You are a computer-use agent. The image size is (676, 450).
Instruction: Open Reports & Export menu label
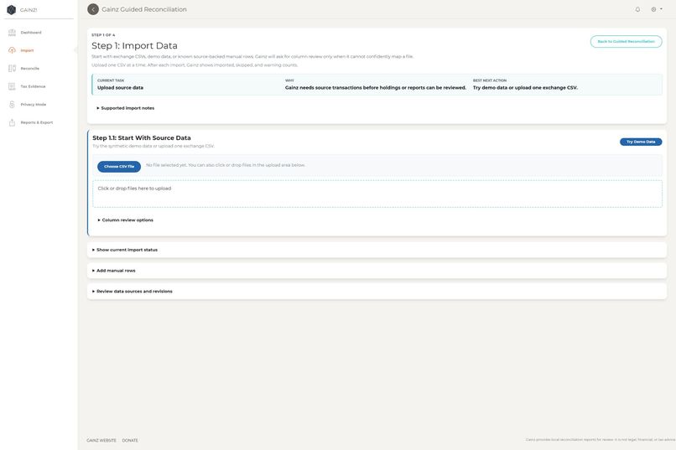tap(37, 122)
